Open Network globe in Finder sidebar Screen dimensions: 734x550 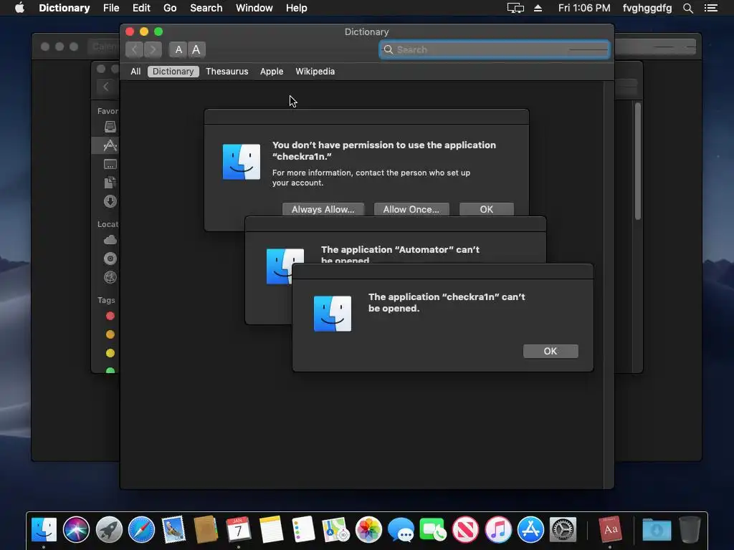[x=110, y=277]
